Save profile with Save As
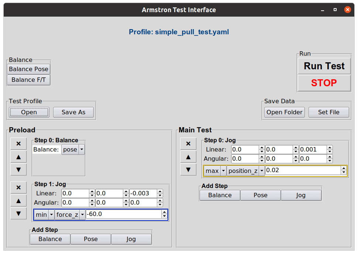358x254 pixels. pyautogui.click(x=73, y=112)
